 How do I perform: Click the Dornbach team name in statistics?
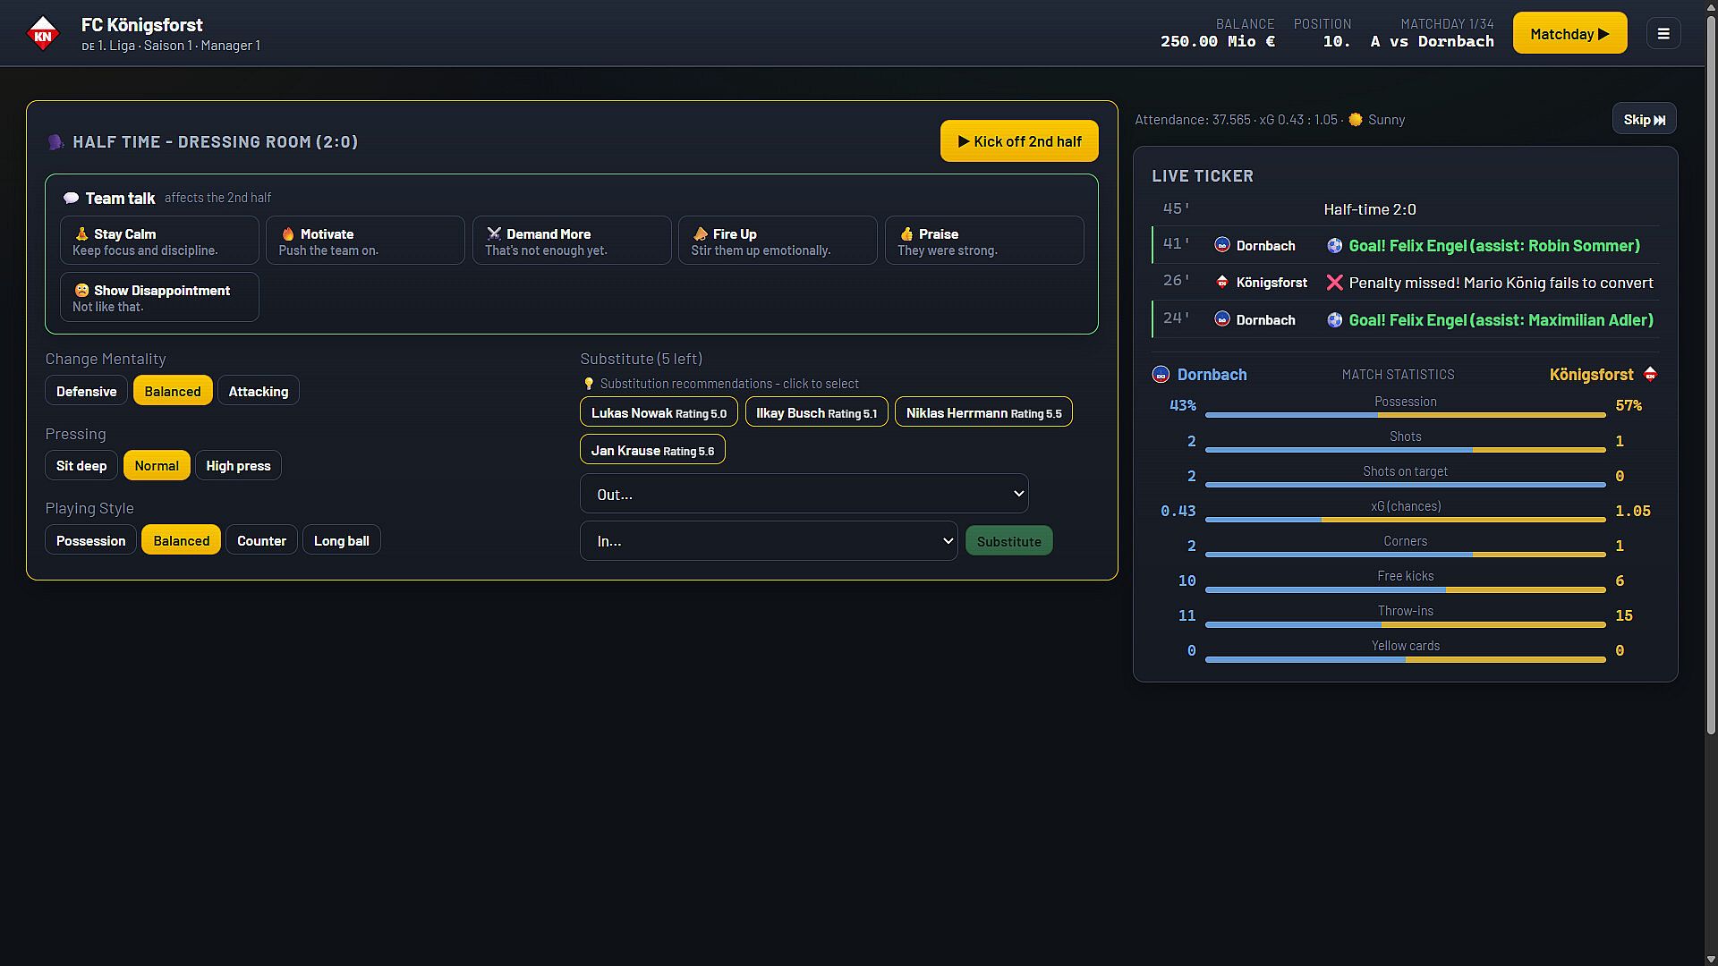tap(1212, 375)
